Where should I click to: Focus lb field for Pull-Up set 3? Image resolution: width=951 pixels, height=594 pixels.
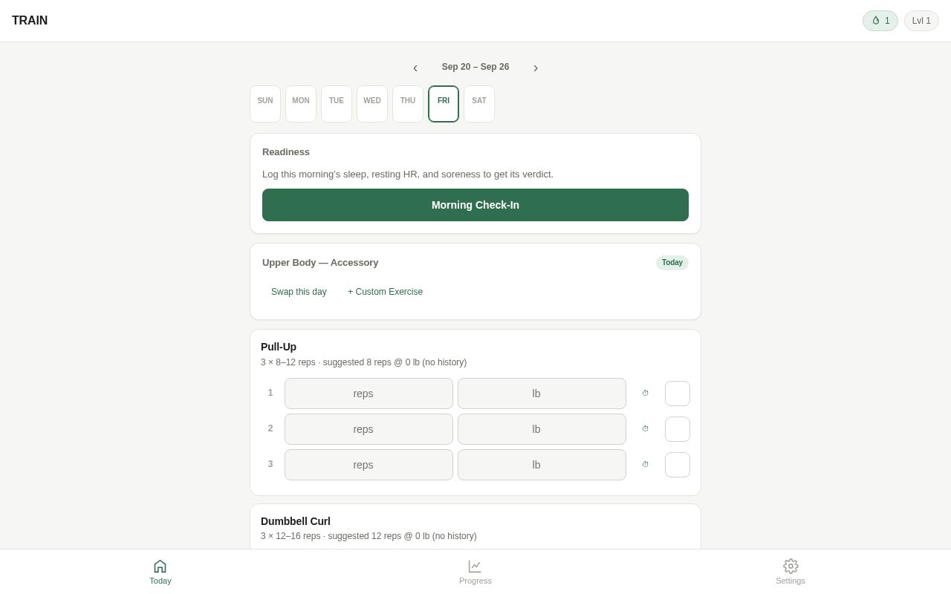pos(542,465)
